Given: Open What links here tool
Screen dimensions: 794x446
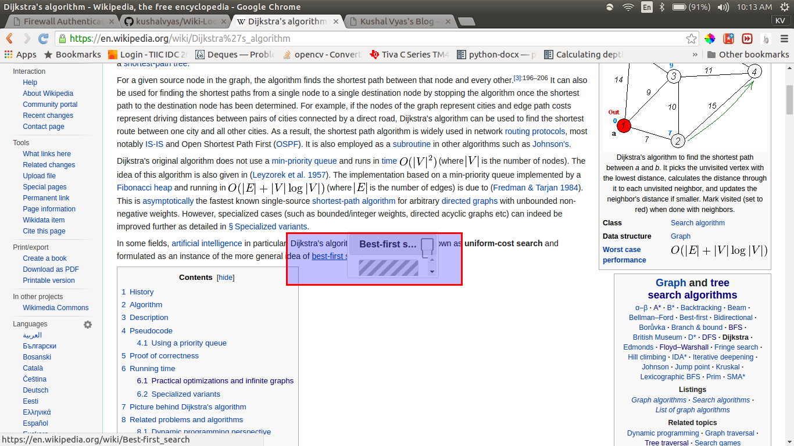Looking at the screenshot, I should click(x=47, y=154).
